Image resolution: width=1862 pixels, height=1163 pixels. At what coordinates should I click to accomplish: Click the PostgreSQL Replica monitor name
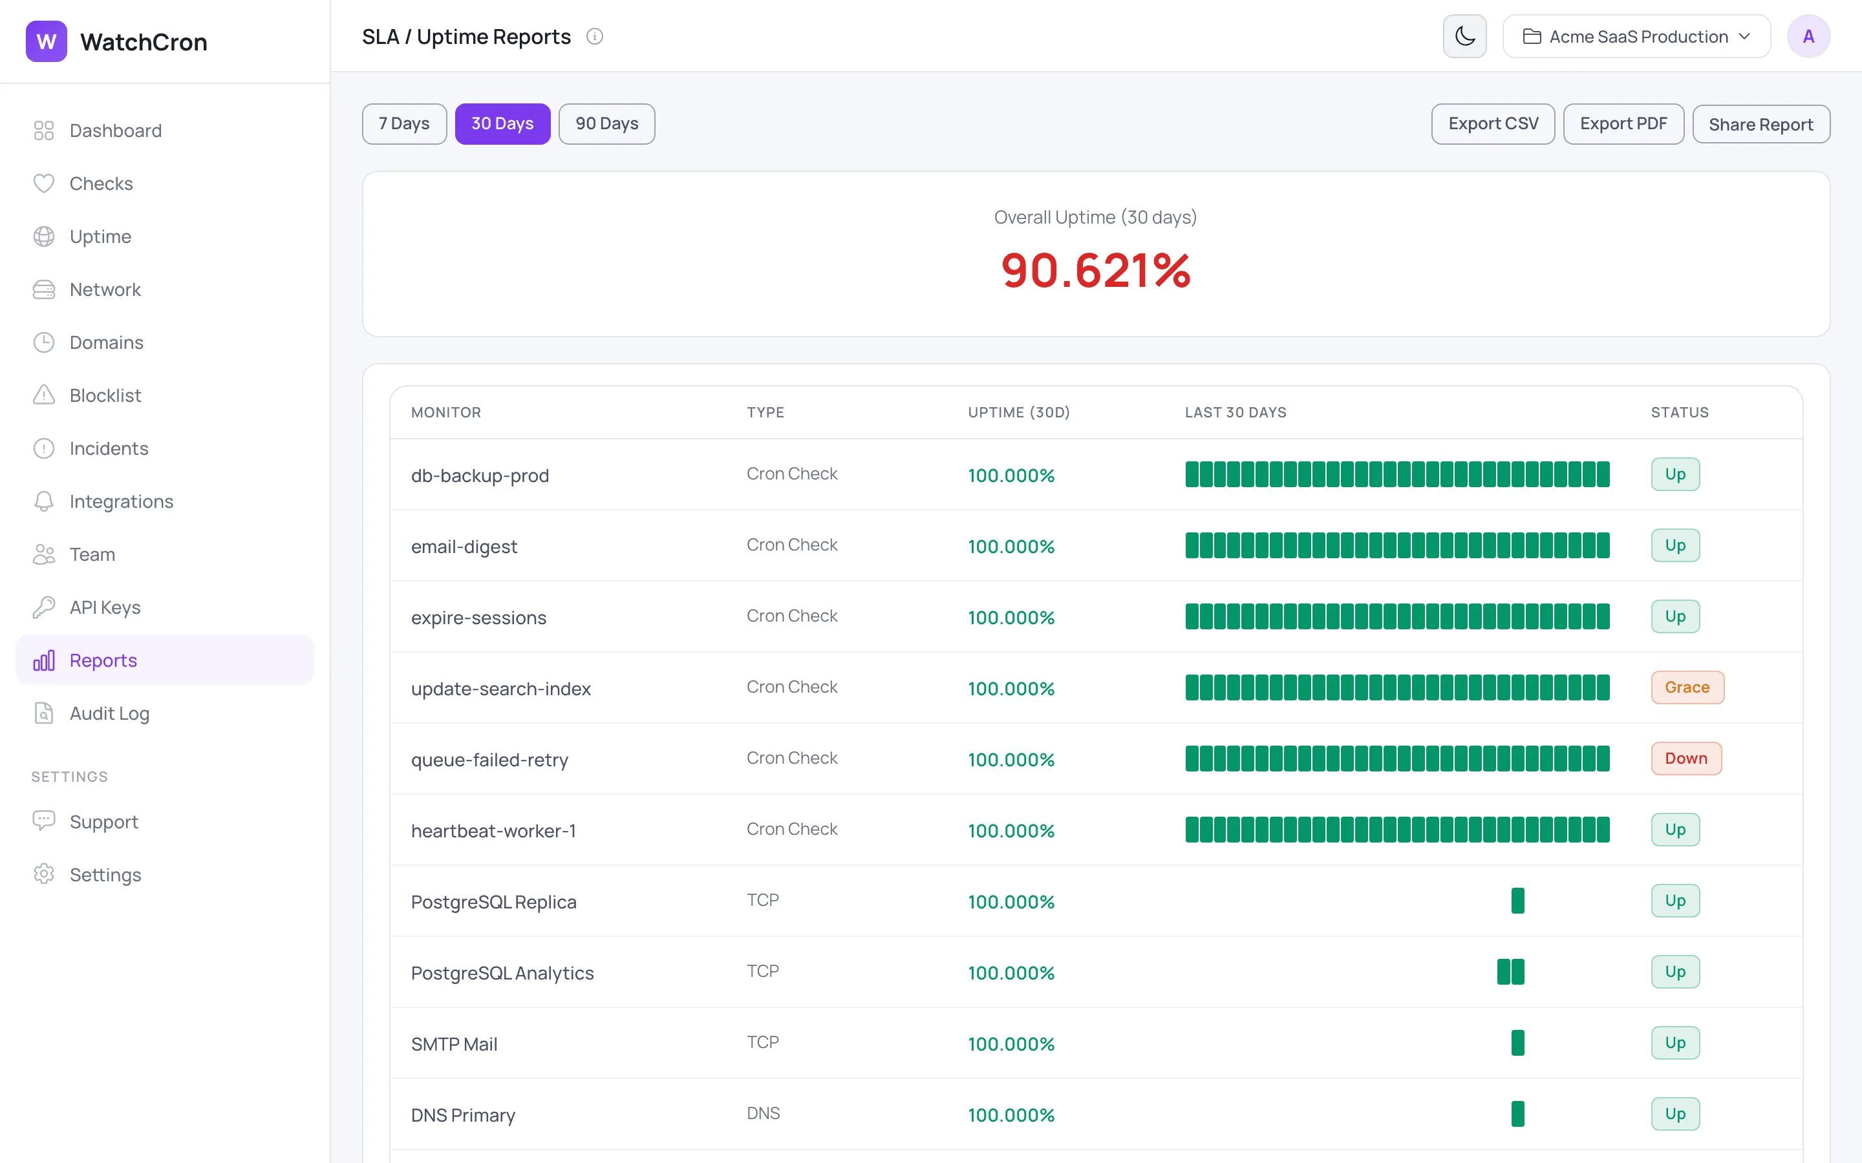pyautogui.click(x=493, y=902)
